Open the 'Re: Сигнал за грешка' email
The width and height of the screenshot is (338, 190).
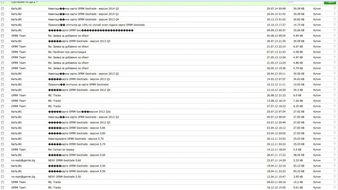pos(61,149)
